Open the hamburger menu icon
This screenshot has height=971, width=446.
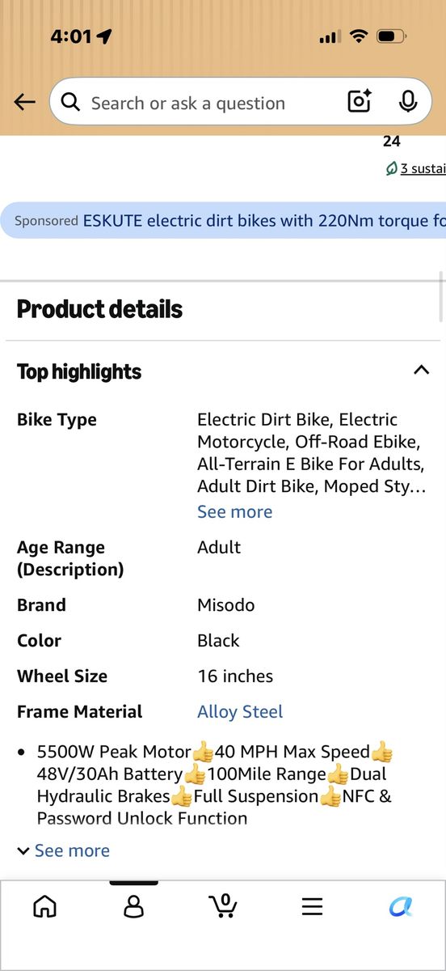[x=312, y=907]
